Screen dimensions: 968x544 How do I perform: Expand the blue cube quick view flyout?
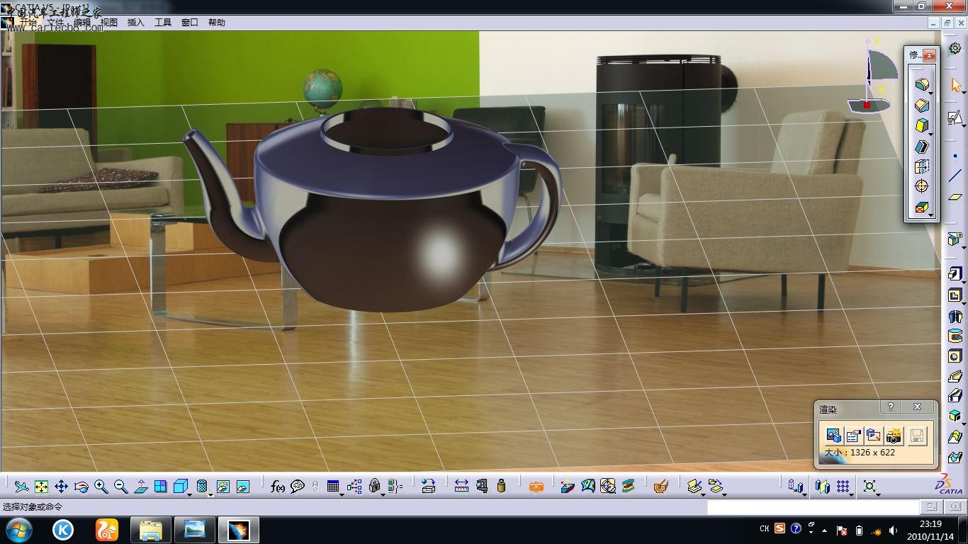[x=190, y=494]
